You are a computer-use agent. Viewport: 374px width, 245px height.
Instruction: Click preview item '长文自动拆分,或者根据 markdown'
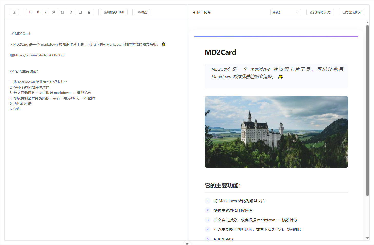pyautogui.click(x=256, y=220)
